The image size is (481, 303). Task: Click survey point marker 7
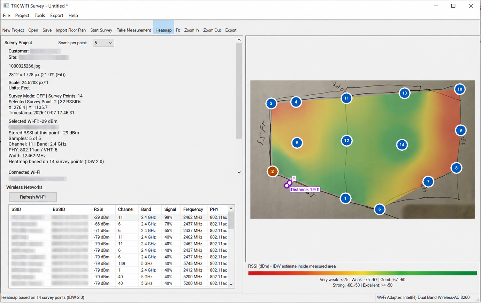(428, 182)
